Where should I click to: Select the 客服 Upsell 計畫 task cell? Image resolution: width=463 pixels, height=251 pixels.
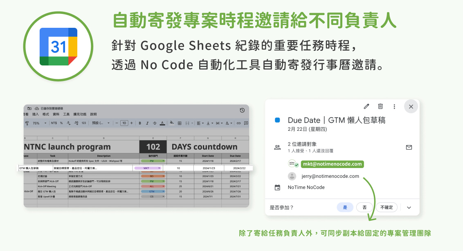click(x=53, y=196)
